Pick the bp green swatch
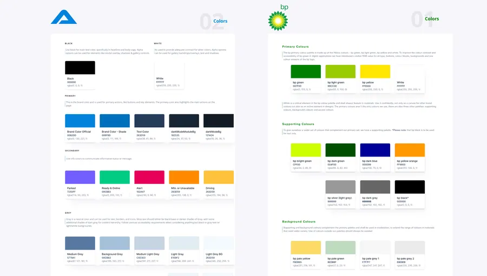 point(306,71)
